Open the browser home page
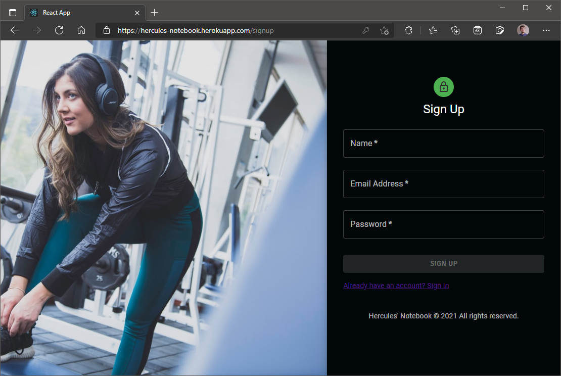Screen dimensions: 561x376 click(81, 30)
